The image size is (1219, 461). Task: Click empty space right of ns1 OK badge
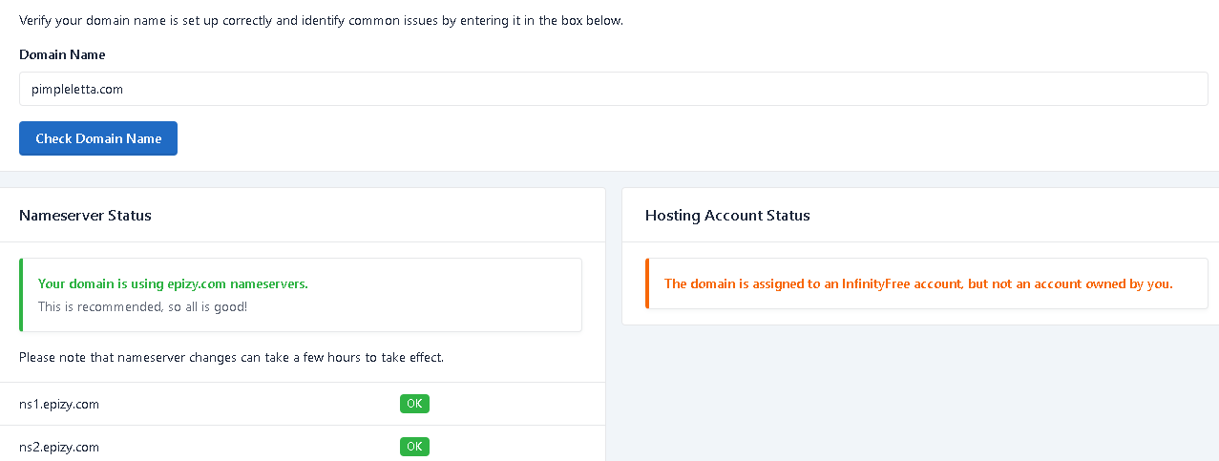coord(515,404)
